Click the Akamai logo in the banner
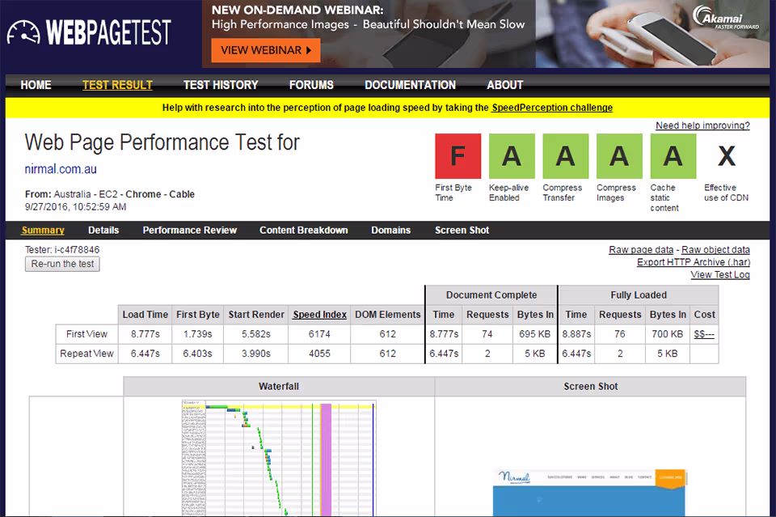Image resolution: width=776 pixels, height=517 pixels. 725,18
